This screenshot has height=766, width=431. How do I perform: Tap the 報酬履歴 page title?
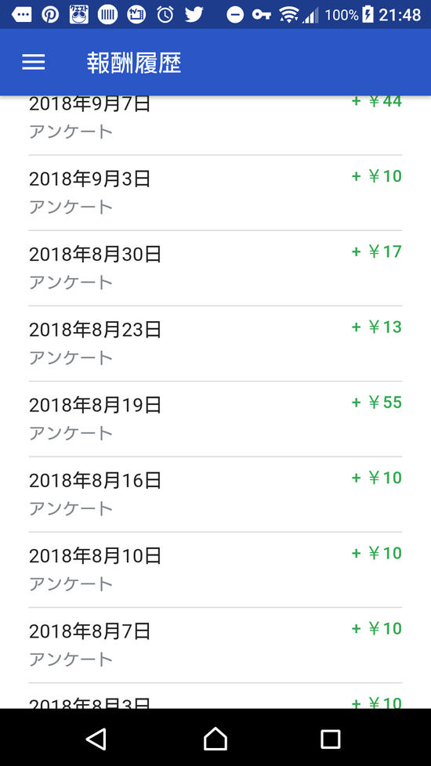point(134,63)
